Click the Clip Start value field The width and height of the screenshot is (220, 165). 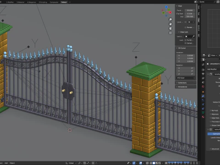190,14
